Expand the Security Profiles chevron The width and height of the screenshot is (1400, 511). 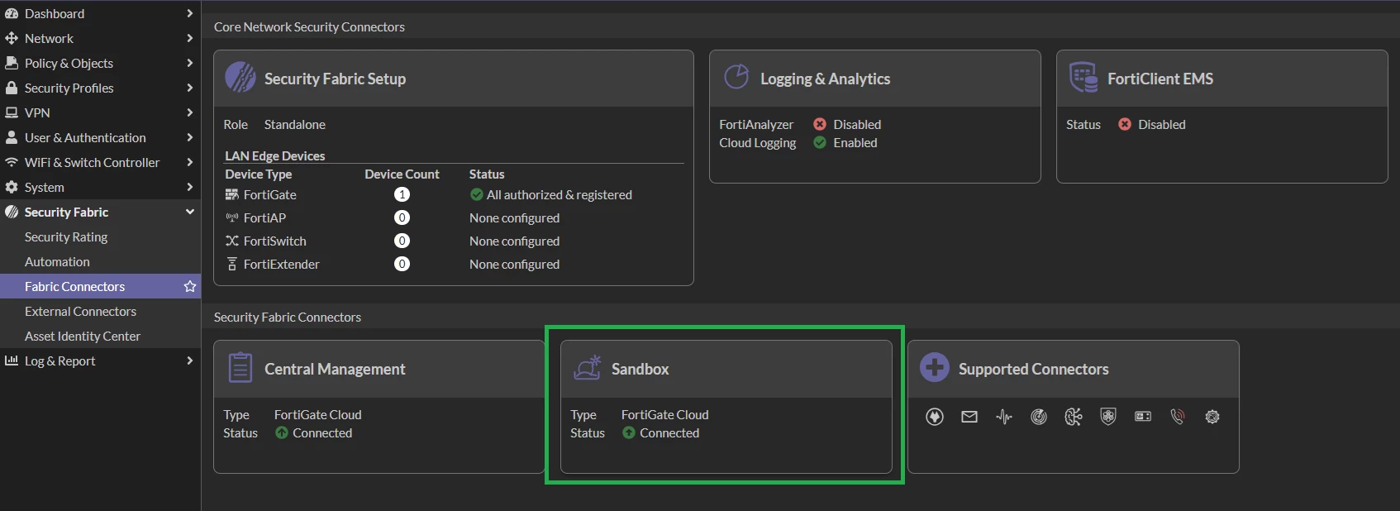pos(190,88)
